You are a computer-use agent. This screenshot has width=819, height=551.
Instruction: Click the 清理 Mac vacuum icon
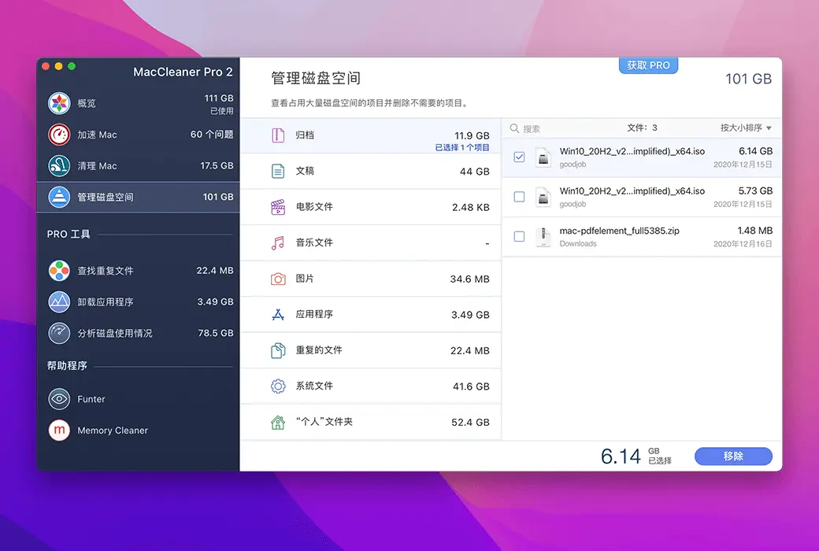(x=59, y=165)
